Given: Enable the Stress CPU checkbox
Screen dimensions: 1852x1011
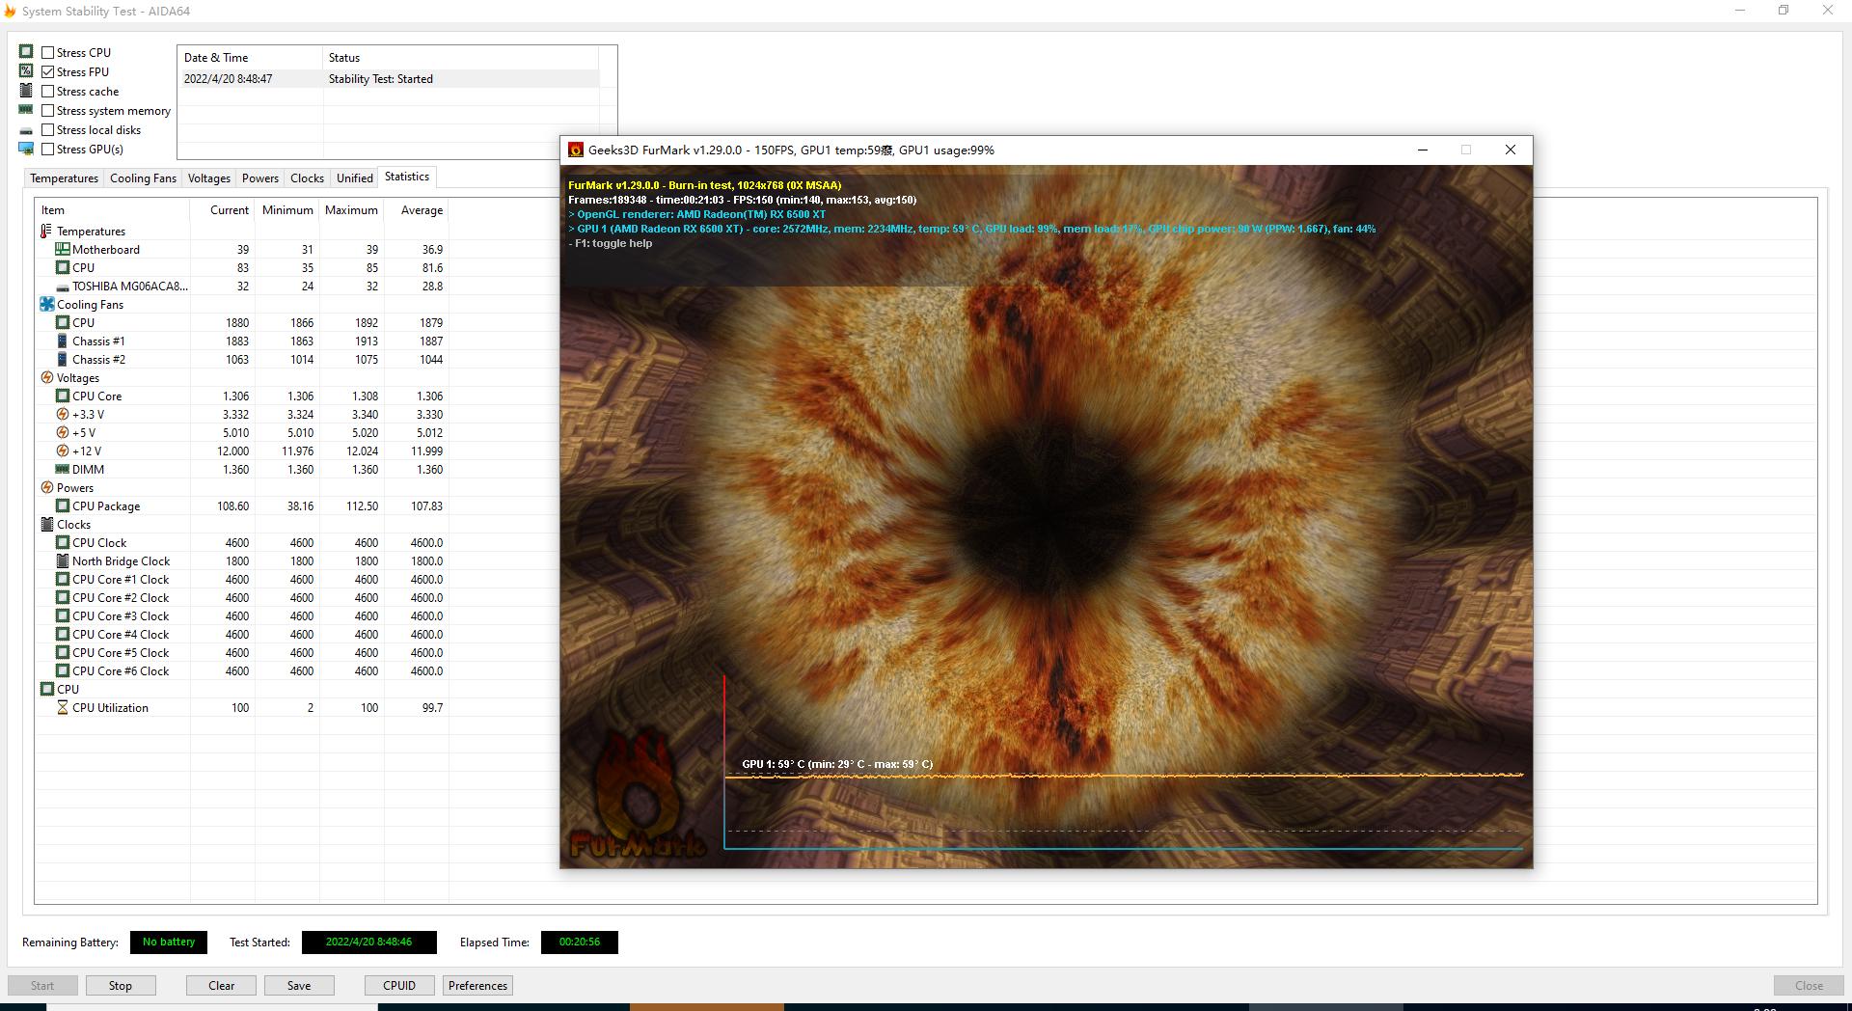Looking at the screenshot, I should (x=48, y=53).
